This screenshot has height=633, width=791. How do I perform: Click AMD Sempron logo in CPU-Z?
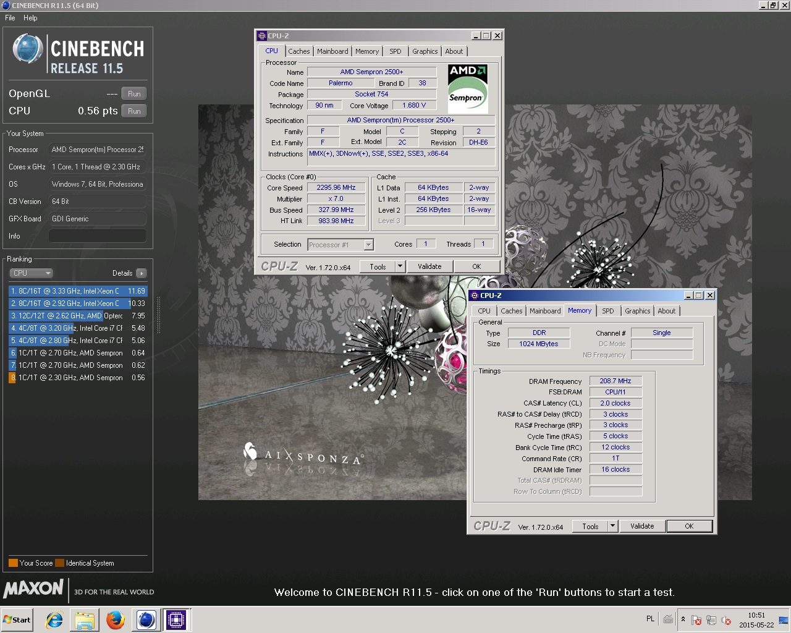[x=468, y=88]
